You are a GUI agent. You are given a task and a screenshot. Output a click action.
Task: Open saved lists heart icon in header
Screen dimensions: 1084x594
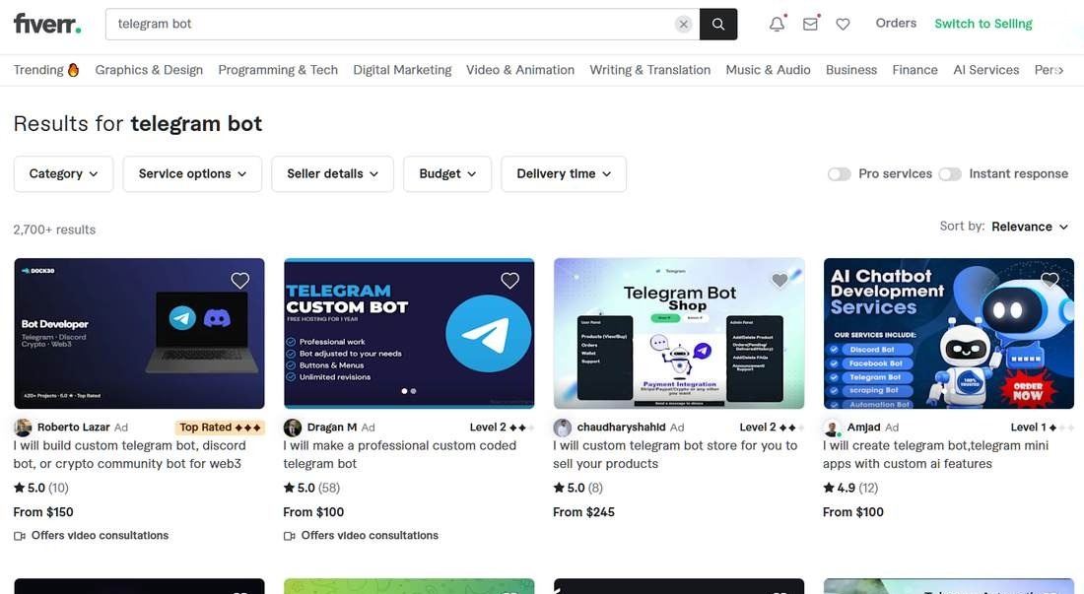843,25
